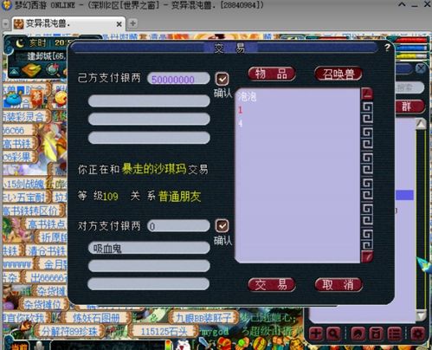Close the 变异混沌兽 tab
This screenshot has width=432, height=350.
[x=119, y=24]
